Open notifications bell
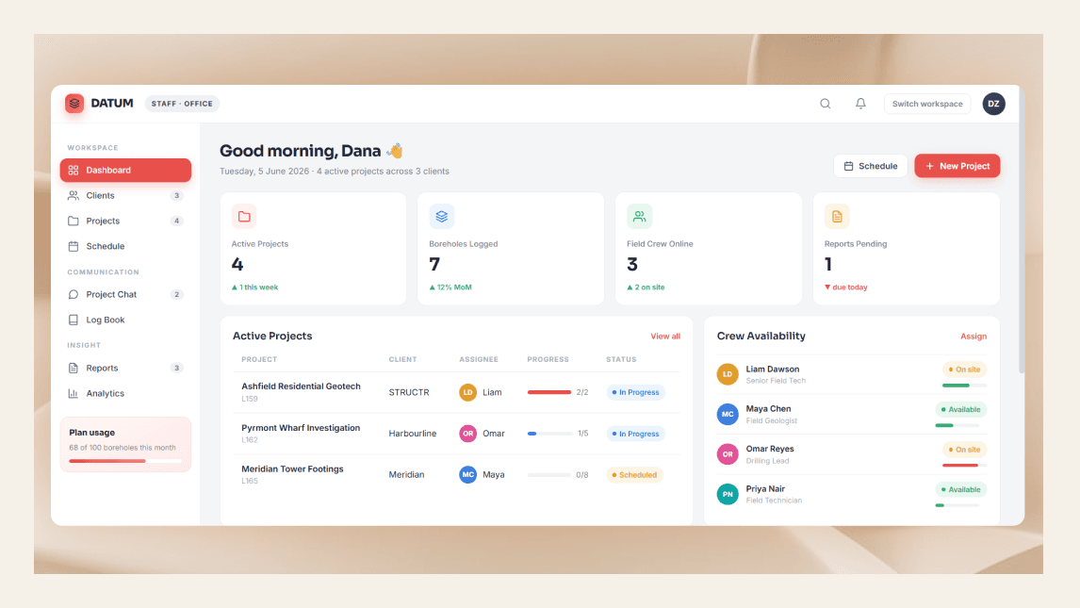This screenshot has width=1080, height=608. [x=860, y=104]
